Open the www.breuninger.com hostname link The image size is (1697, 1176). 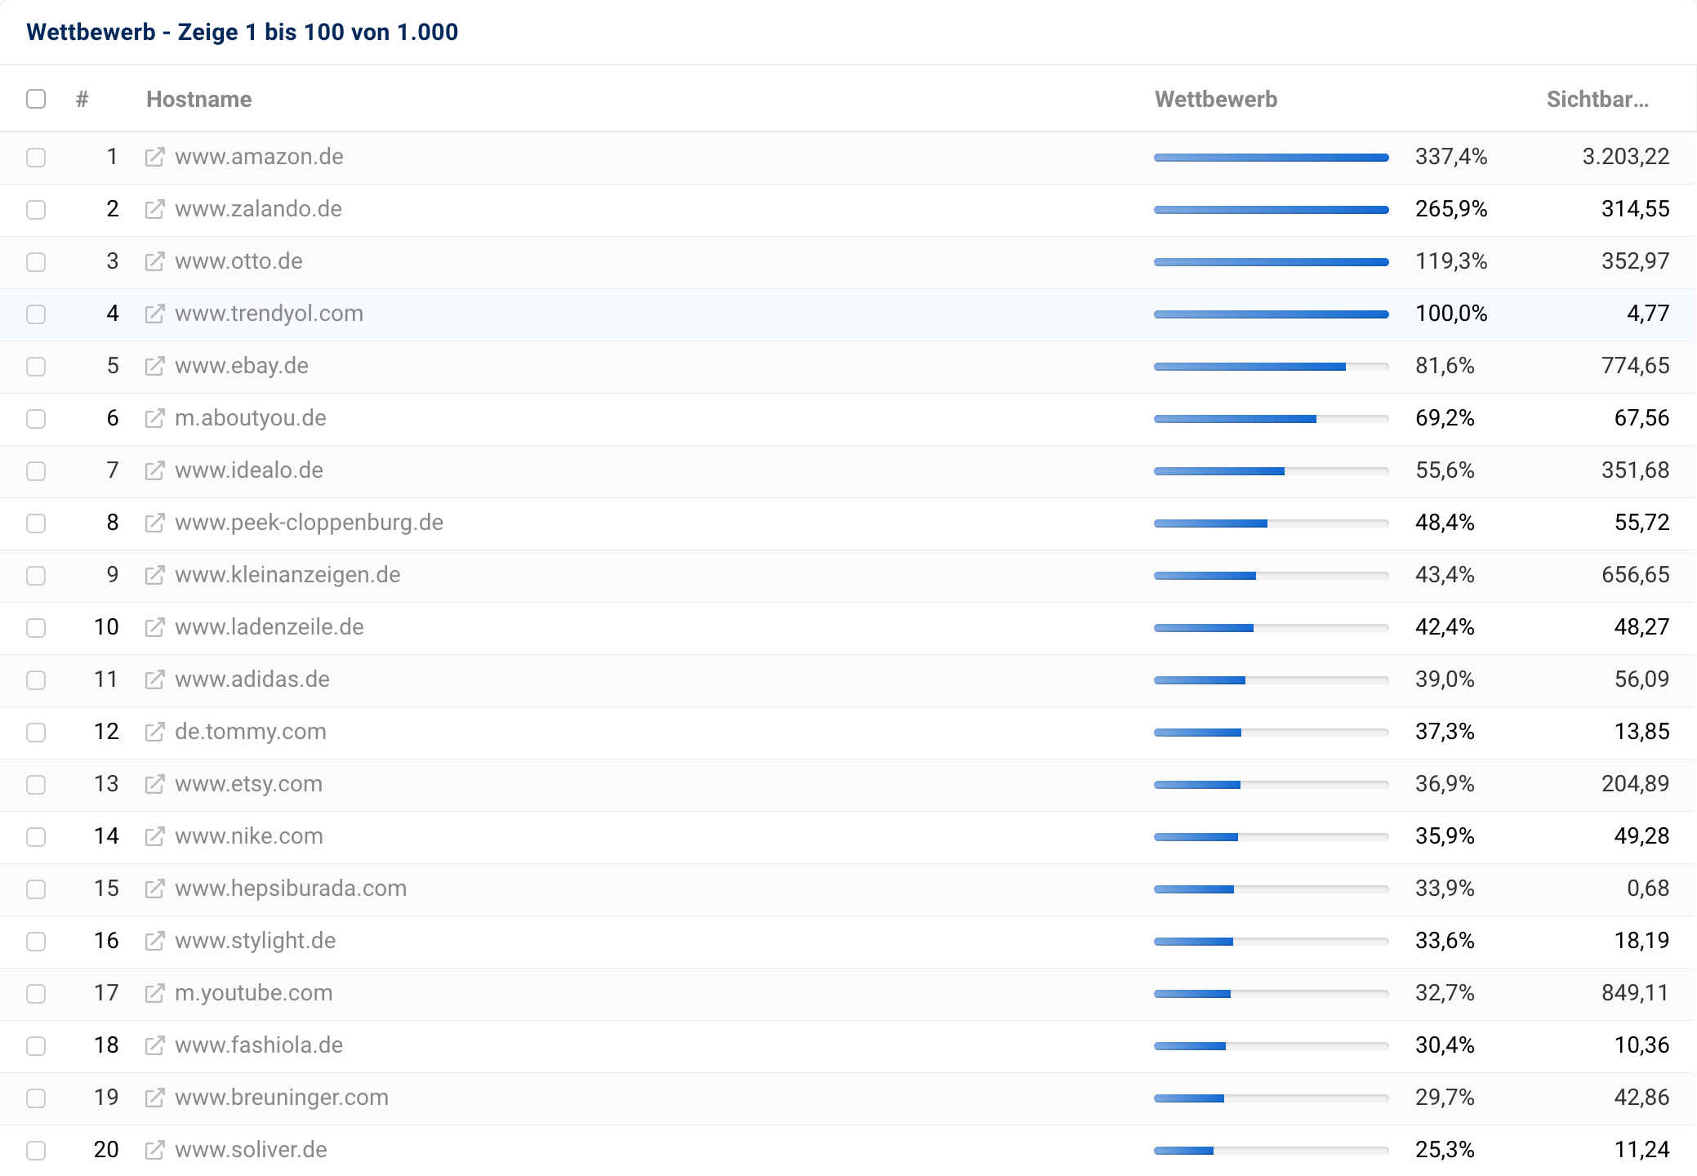click(x=282, y=1098)
